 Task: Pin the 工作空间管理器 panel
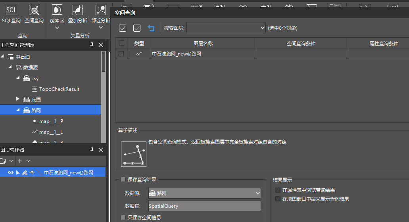tap(92, 45)
